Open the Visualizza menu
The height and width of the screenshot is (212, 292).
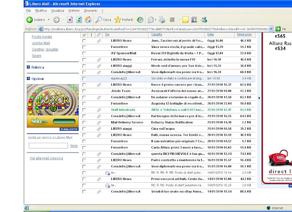(x=57, y=11)
